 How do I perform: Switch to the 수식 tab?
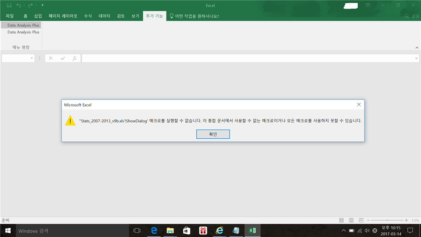[88, 16]
